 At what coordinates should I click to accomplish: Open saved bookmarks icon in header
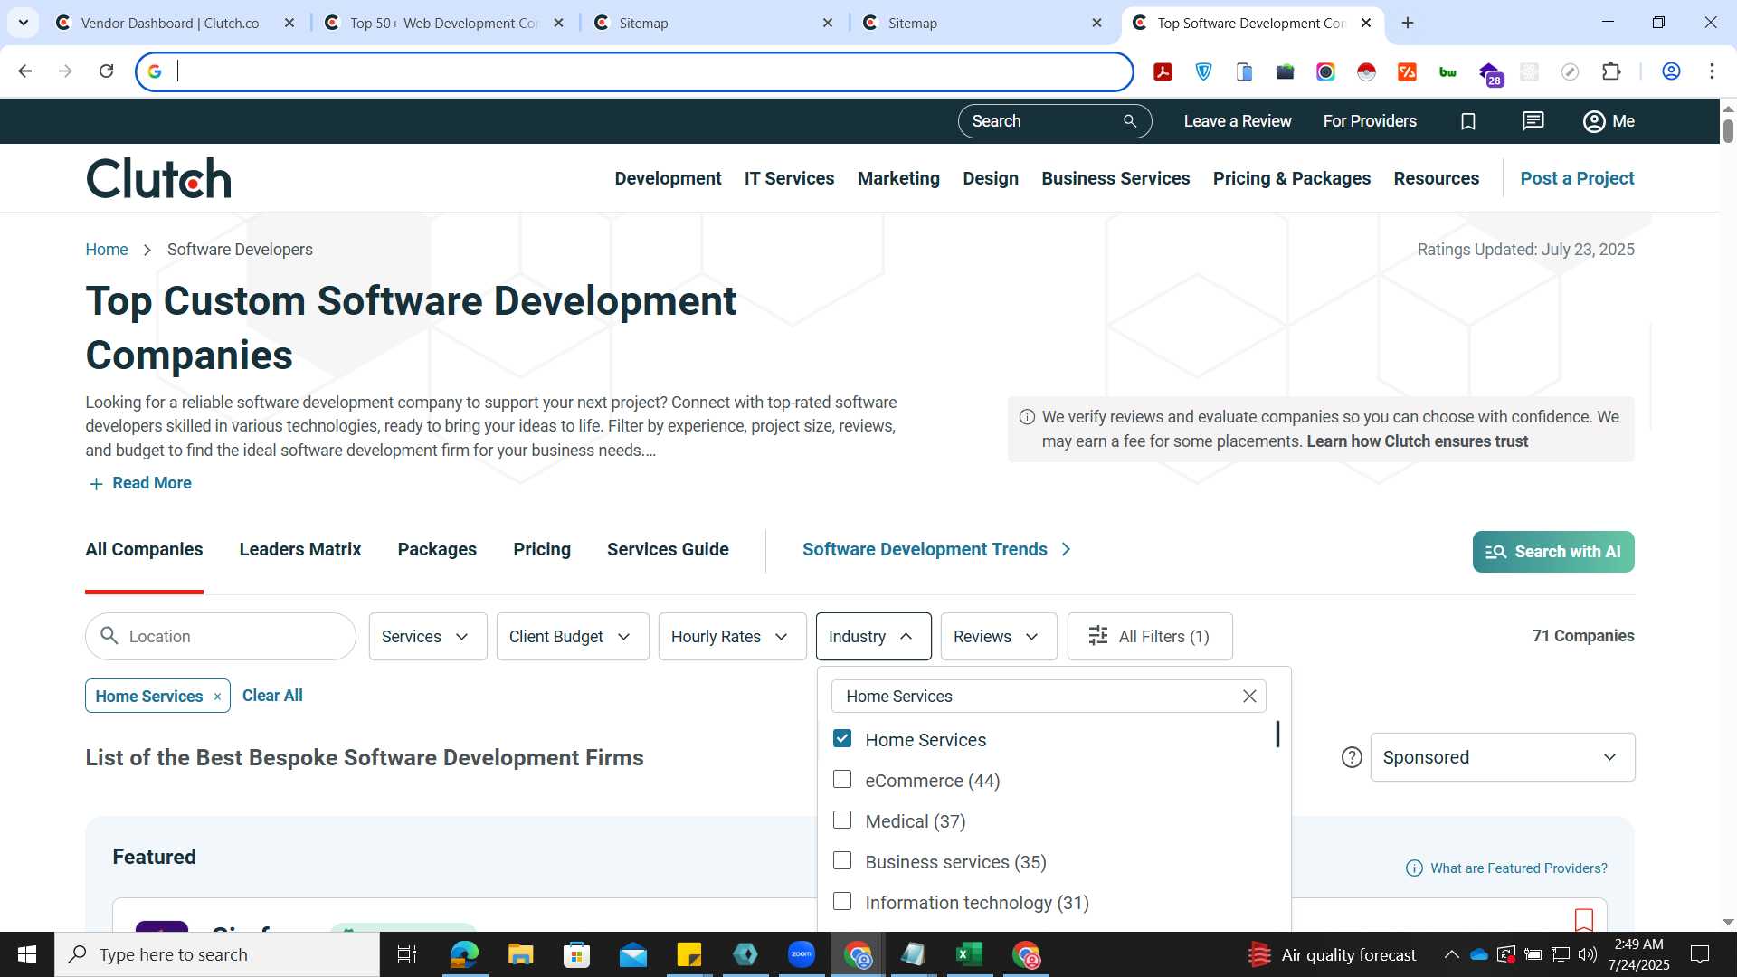(1468, 121)
